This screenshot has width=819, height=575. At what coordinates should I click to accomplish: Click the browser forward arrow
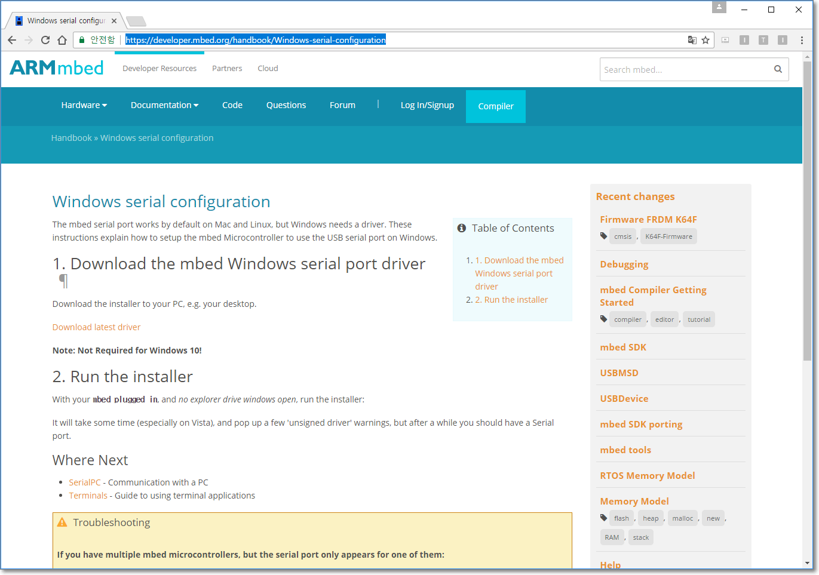pos(29,40)
